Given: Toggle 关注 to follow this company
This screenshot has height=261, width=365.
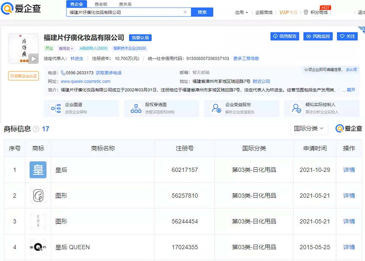Looking at the screenshot, I should [347, 36].
